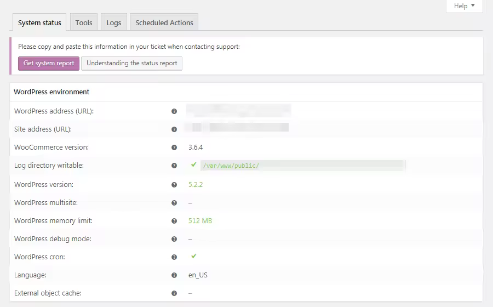Viewport: 493px width, 307px height.
Task: Click the WordPress debug mode label
Action: pos(53,238)
